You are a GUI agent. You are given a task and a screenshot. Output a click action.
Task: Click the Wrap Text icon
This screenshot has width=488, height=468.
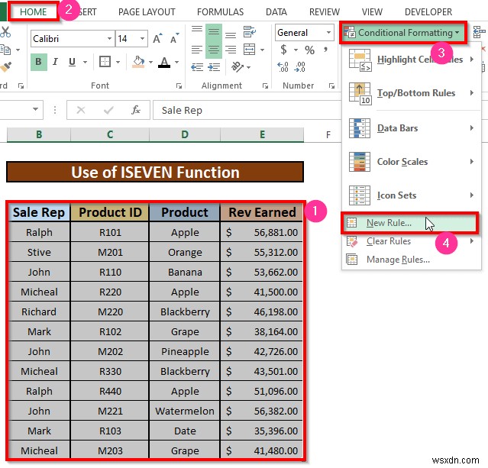249,32
